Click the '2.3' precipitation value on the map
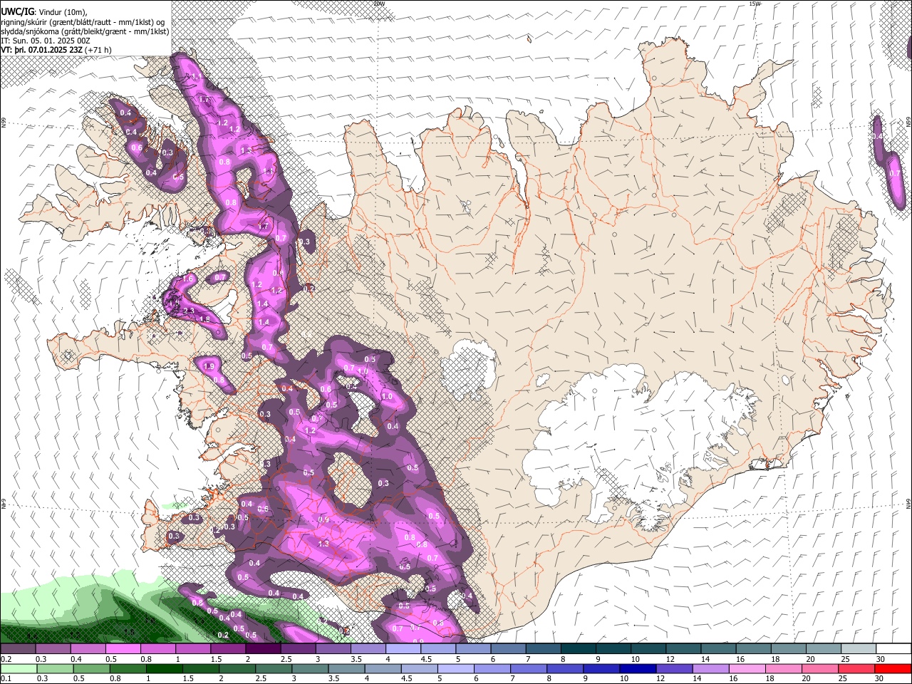 tap(190, 311)
